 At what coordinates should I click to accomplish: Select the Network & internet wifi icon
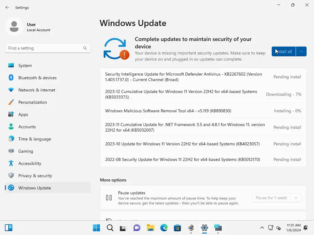click(11, 90)
